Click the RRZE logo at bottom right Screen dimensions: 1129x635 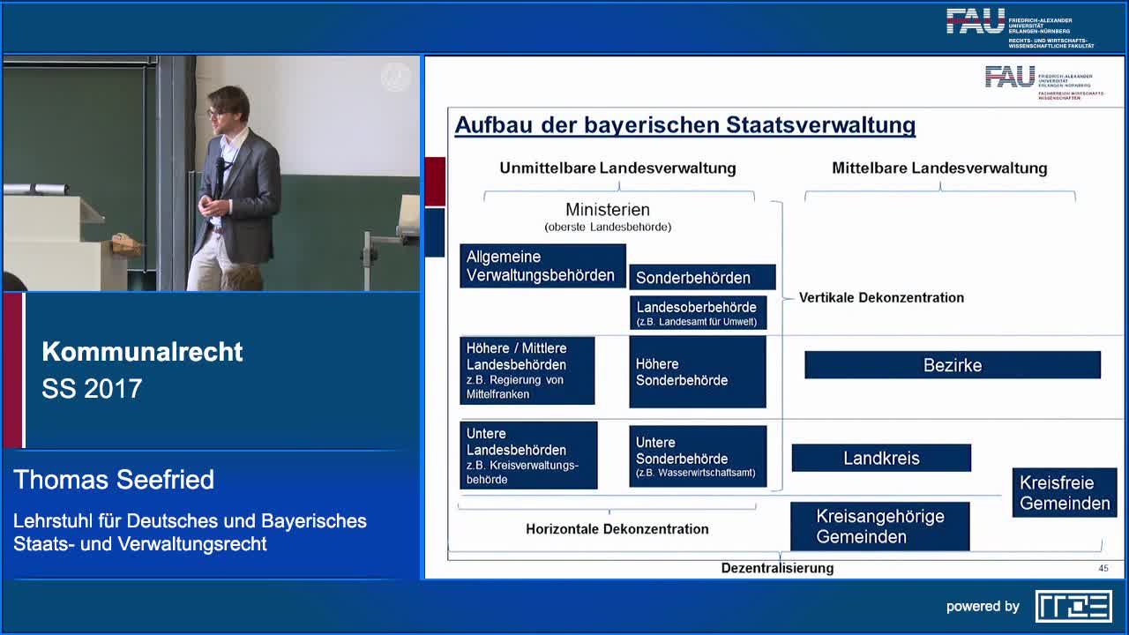pos(1073,606)
